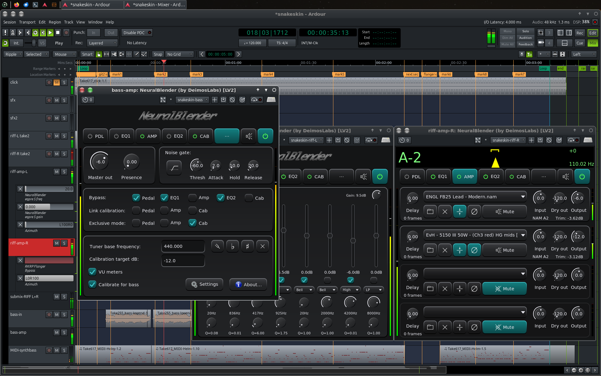
Task: Toggle bass-amp NeuralBlender mute speaker icon
Action: pyautogui.click(x=249, y=136)
